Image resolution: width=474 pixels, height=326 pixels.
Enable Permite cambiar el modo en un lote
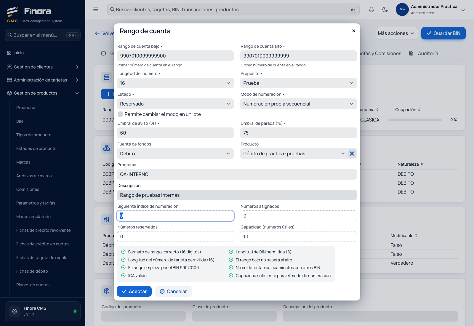[x=120, y=114]
